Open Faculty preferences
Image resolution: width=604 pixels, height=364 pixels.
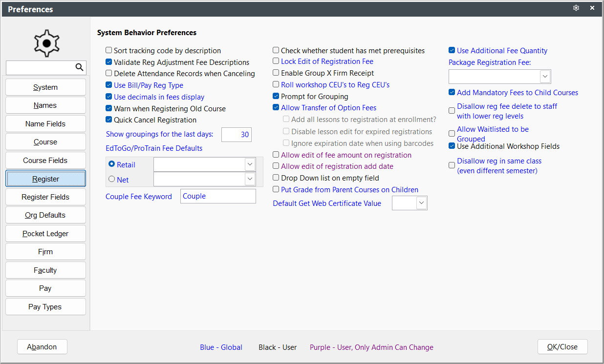[x=45, y=270]
